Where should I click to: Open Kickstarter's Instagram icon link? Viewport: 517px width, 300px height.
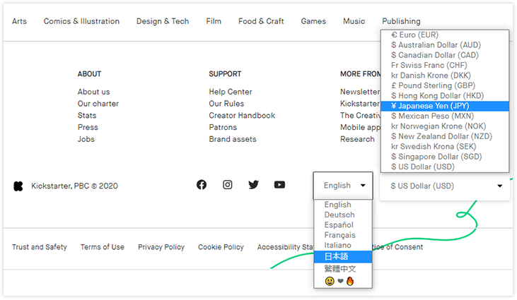(x=228, y=185)
